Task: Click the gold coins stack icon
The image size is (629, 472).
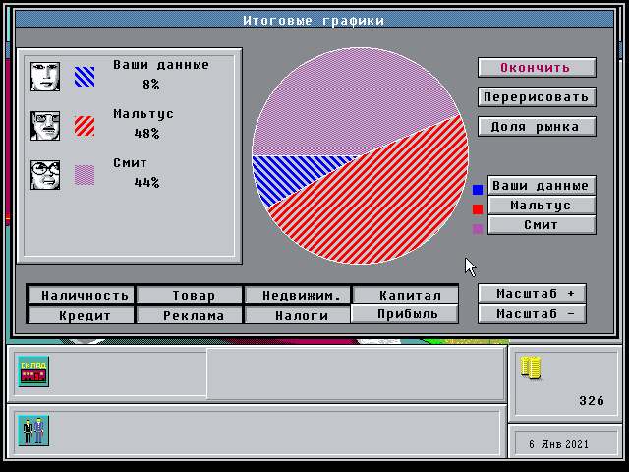Action: (531, 368)
